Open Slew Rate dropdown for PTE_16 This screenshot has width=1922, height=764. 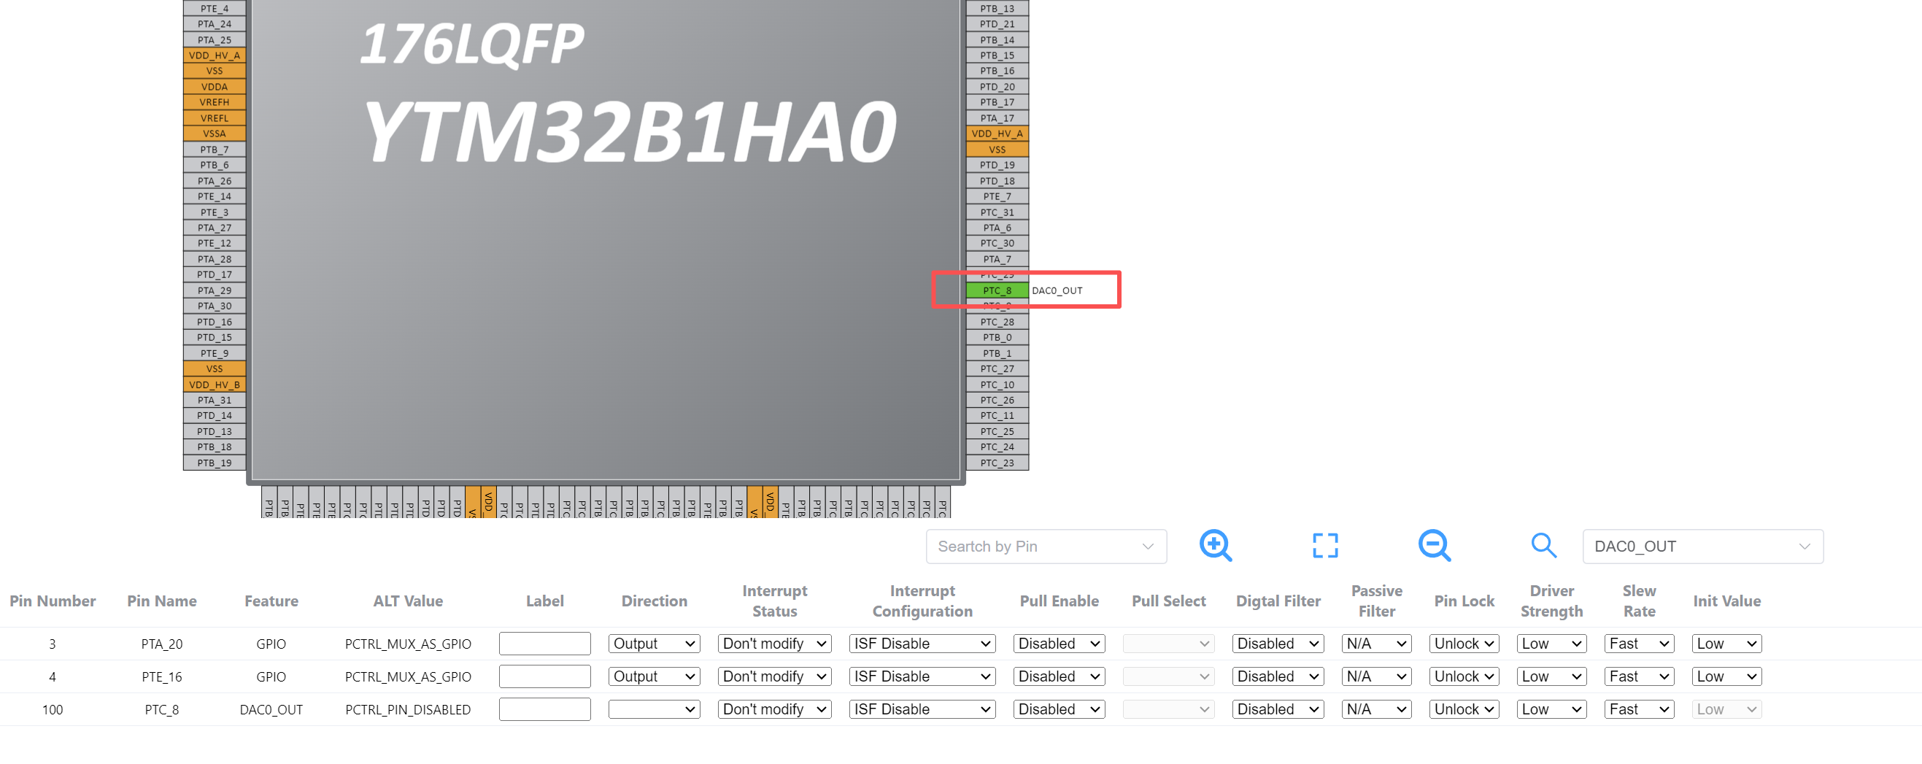click(1638, 676)
